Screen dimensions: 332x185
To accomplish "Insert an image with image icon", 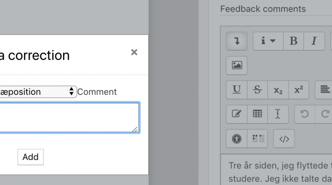I will tap(237, 65).
